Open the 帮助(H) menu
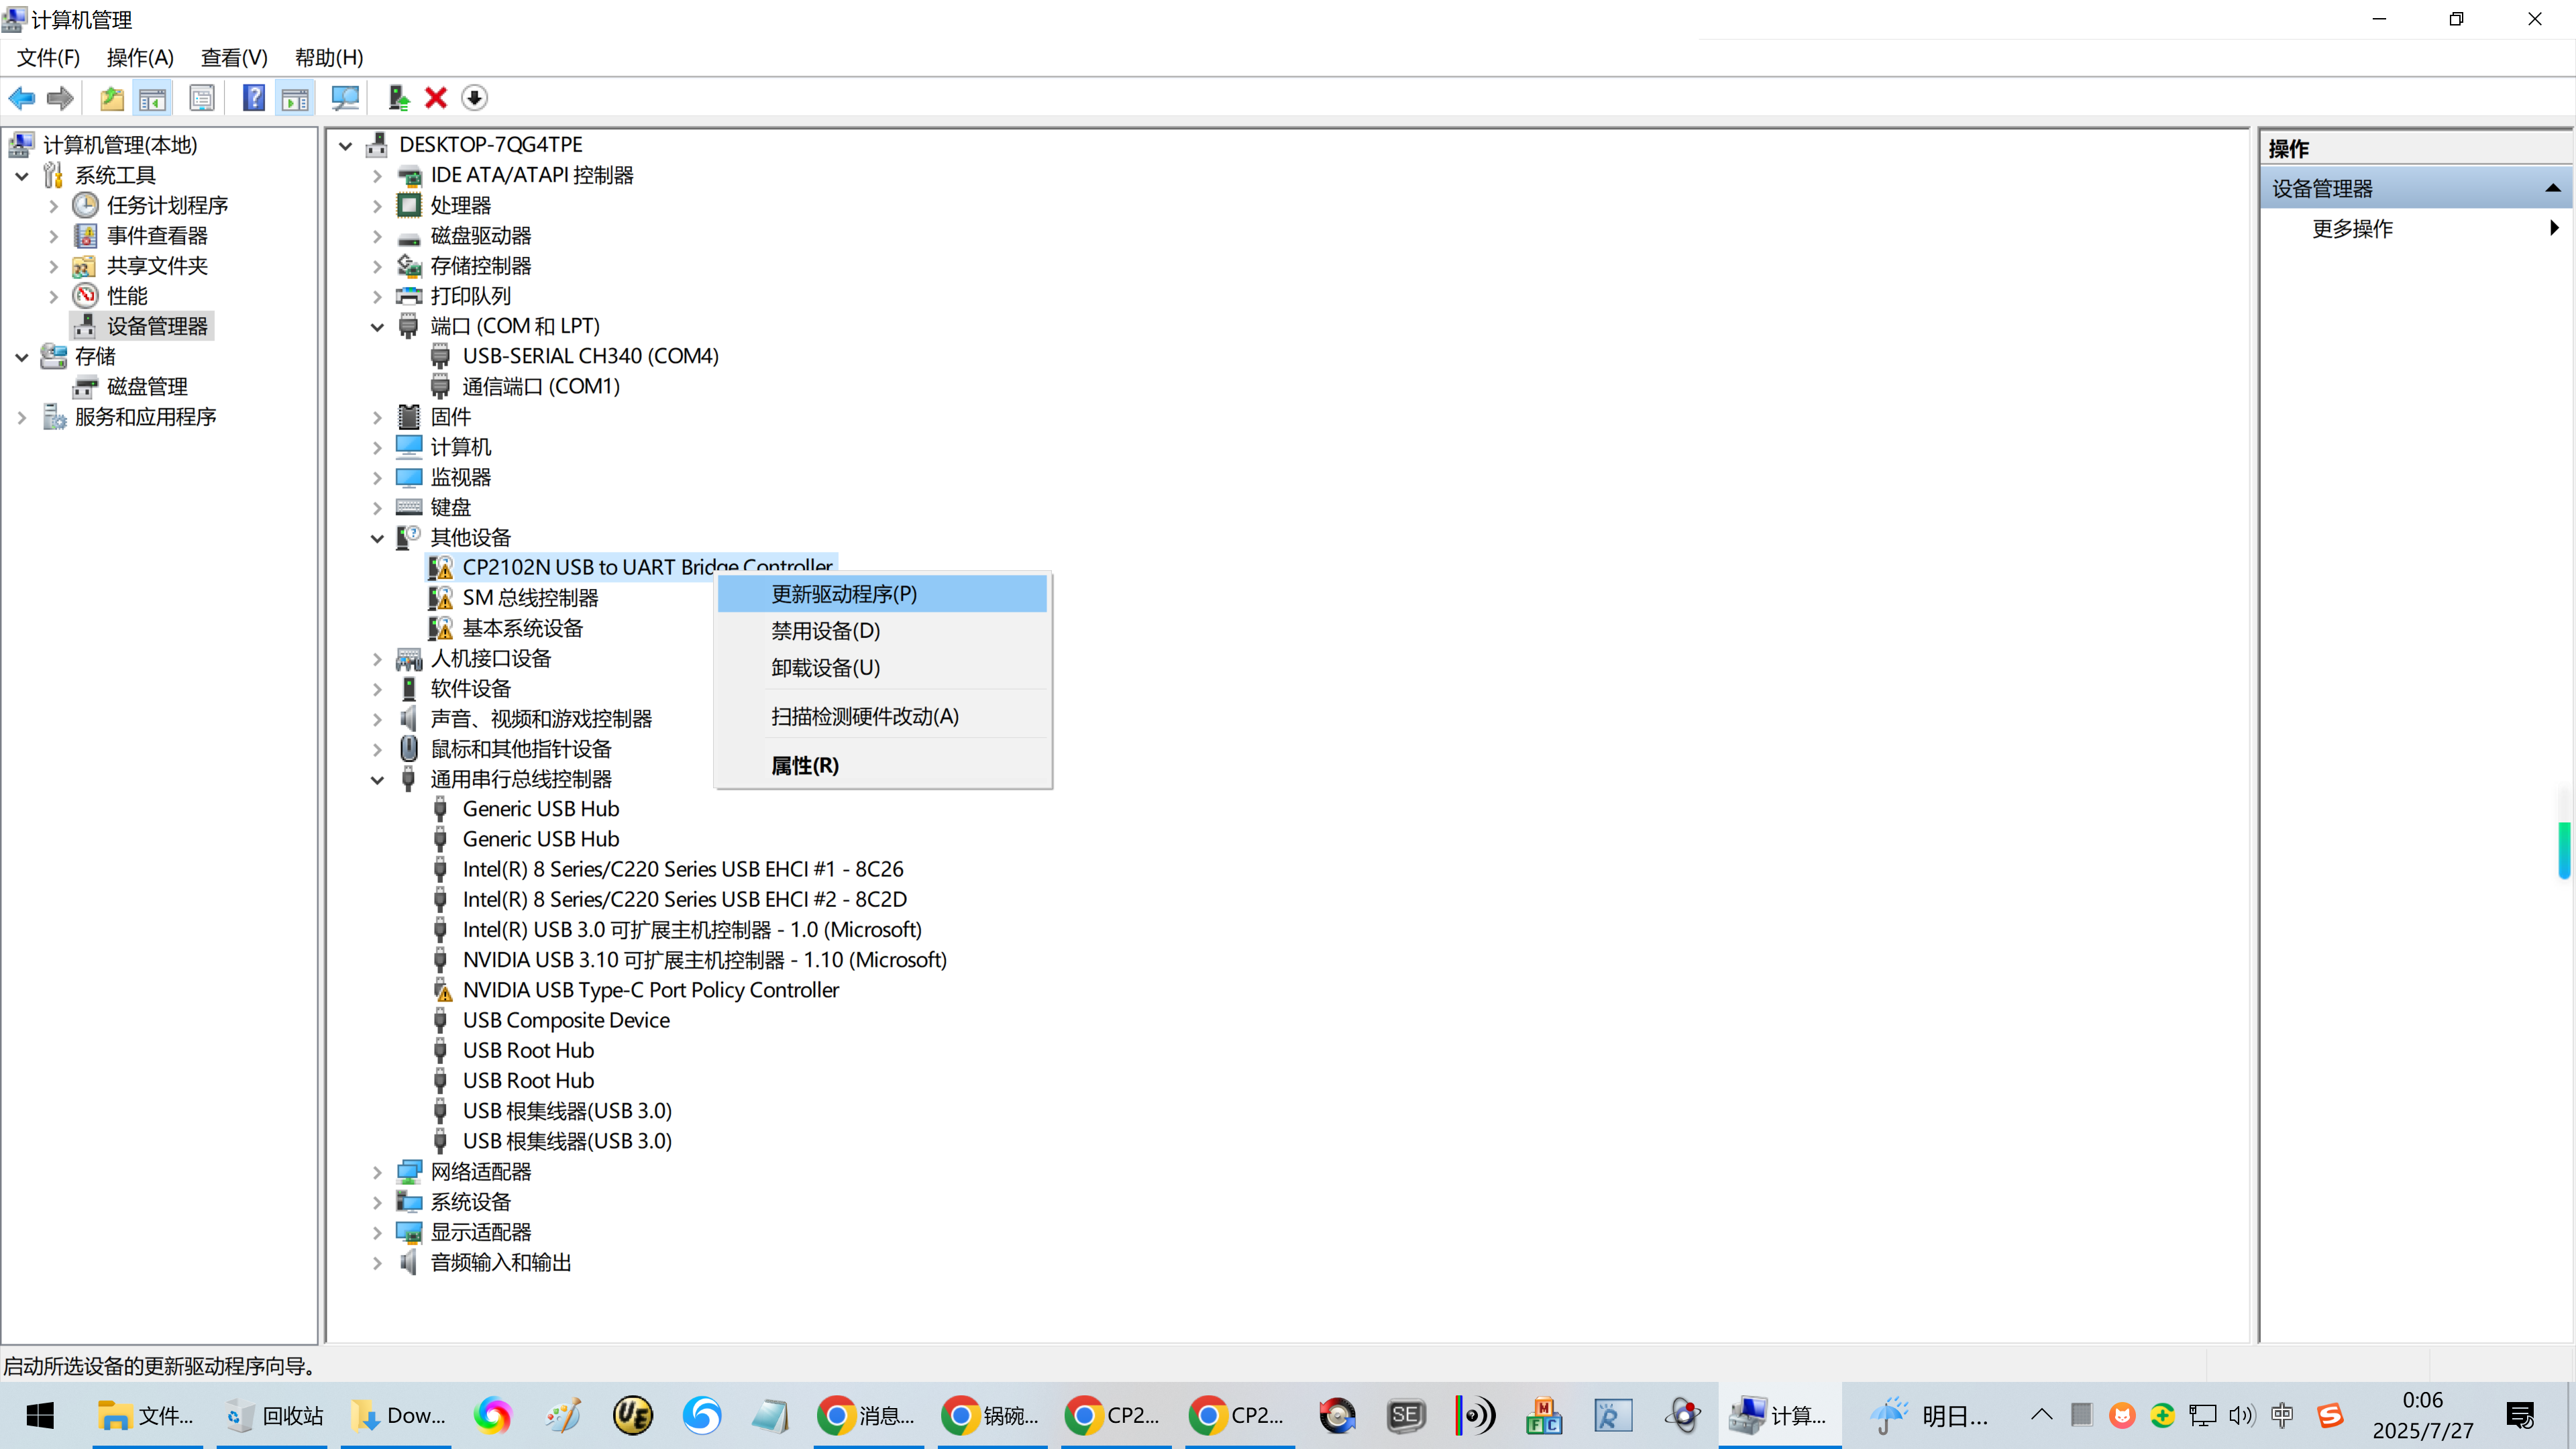This screenshot has height=1449, width=2576. click(329, 58)
